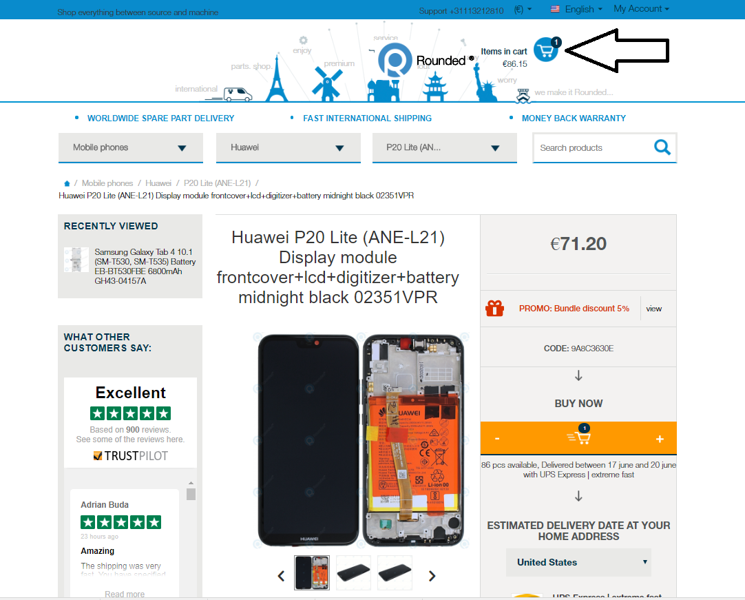Show next product image arrow
The height and width of the screenshot is (600, 745).
coord(432,576)
